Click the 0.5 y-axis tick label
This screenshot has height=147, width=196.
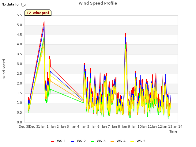point(19,113)
